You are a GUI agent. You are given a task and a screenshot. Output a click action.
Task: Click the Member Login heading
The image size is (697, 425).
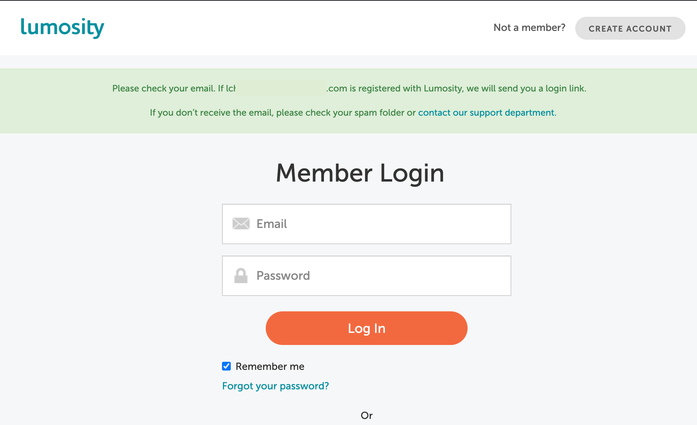360,173
